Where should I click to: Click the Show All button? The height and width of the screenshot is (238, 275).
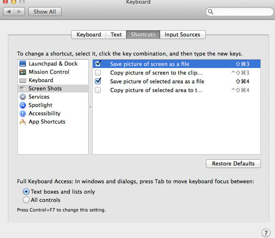tap(45, 12)
